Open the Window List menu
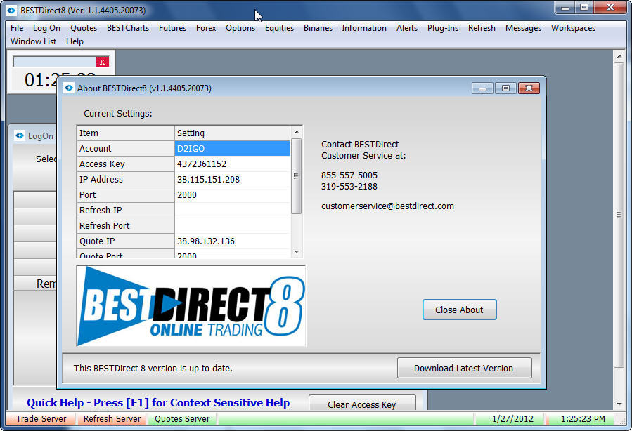 click(x=34, y=41)
